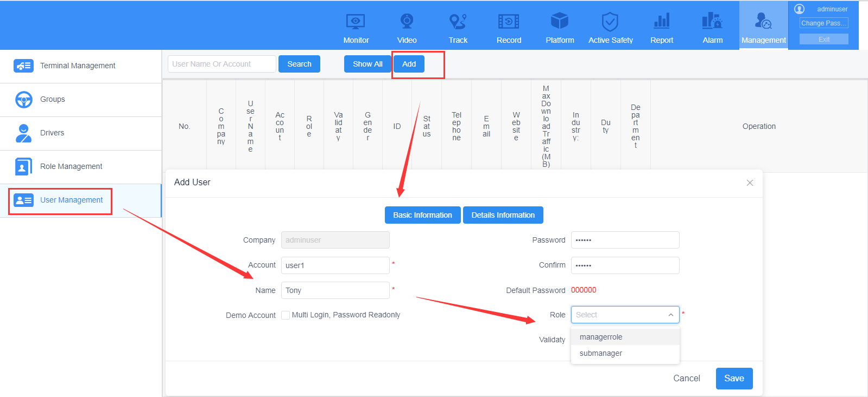Expand the Role select dropdown
This screenshot has height=397, width=868.
point(625,315)
